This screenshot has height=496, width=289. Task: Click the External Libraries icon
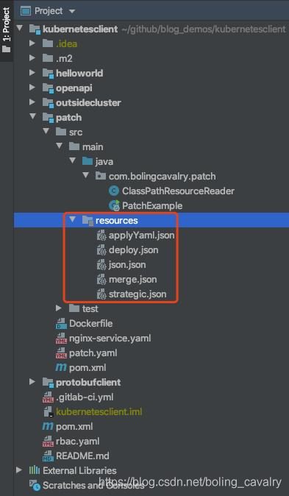(35, 470)
